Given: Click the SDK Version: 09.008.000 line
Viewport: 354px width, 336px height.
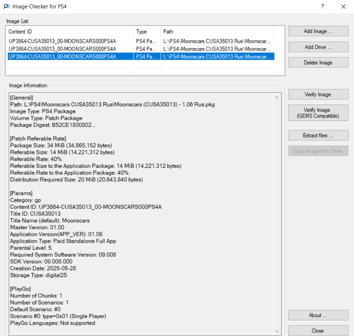Looking at the screenshot, I should coord(41,262).
